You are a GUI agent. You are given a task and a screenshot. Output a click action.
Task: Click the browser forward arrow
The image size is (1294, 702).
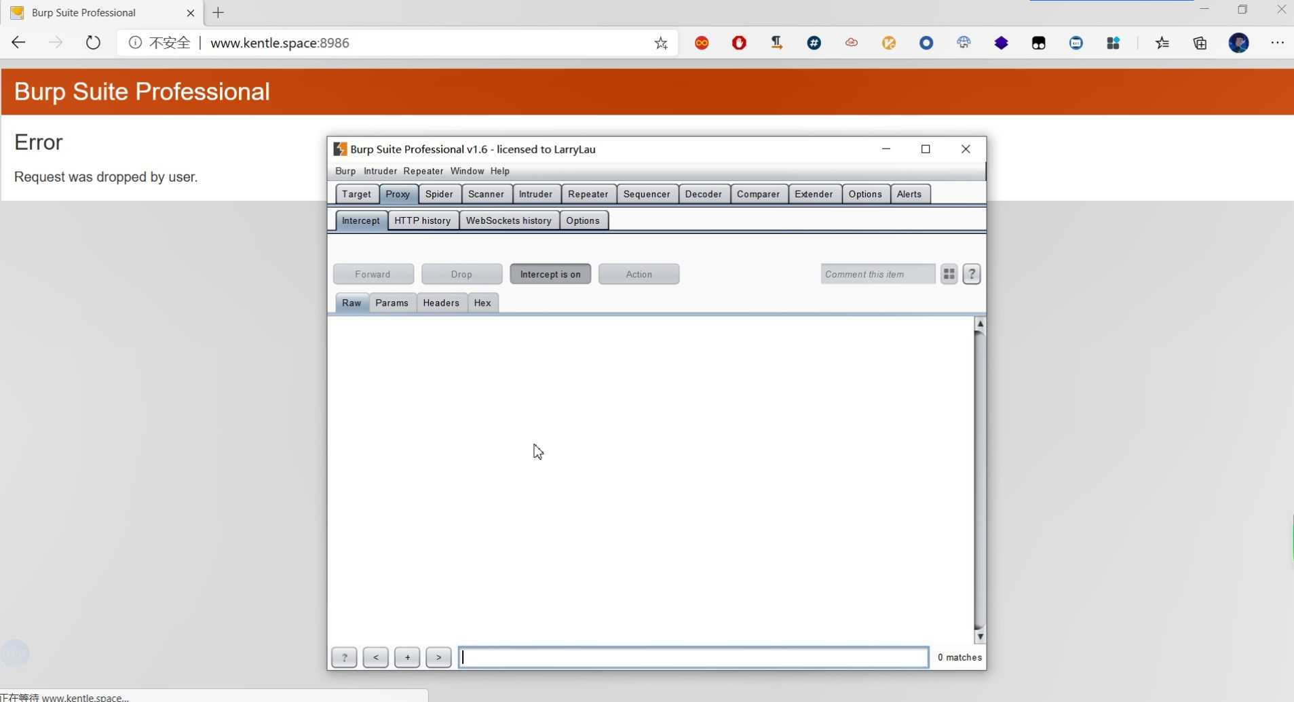point(56,43)
